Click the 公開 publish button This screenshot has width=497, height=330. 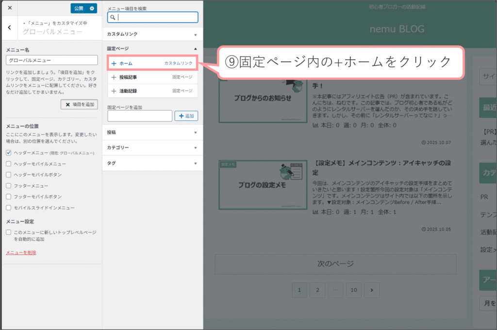click(x=78, y=8)
